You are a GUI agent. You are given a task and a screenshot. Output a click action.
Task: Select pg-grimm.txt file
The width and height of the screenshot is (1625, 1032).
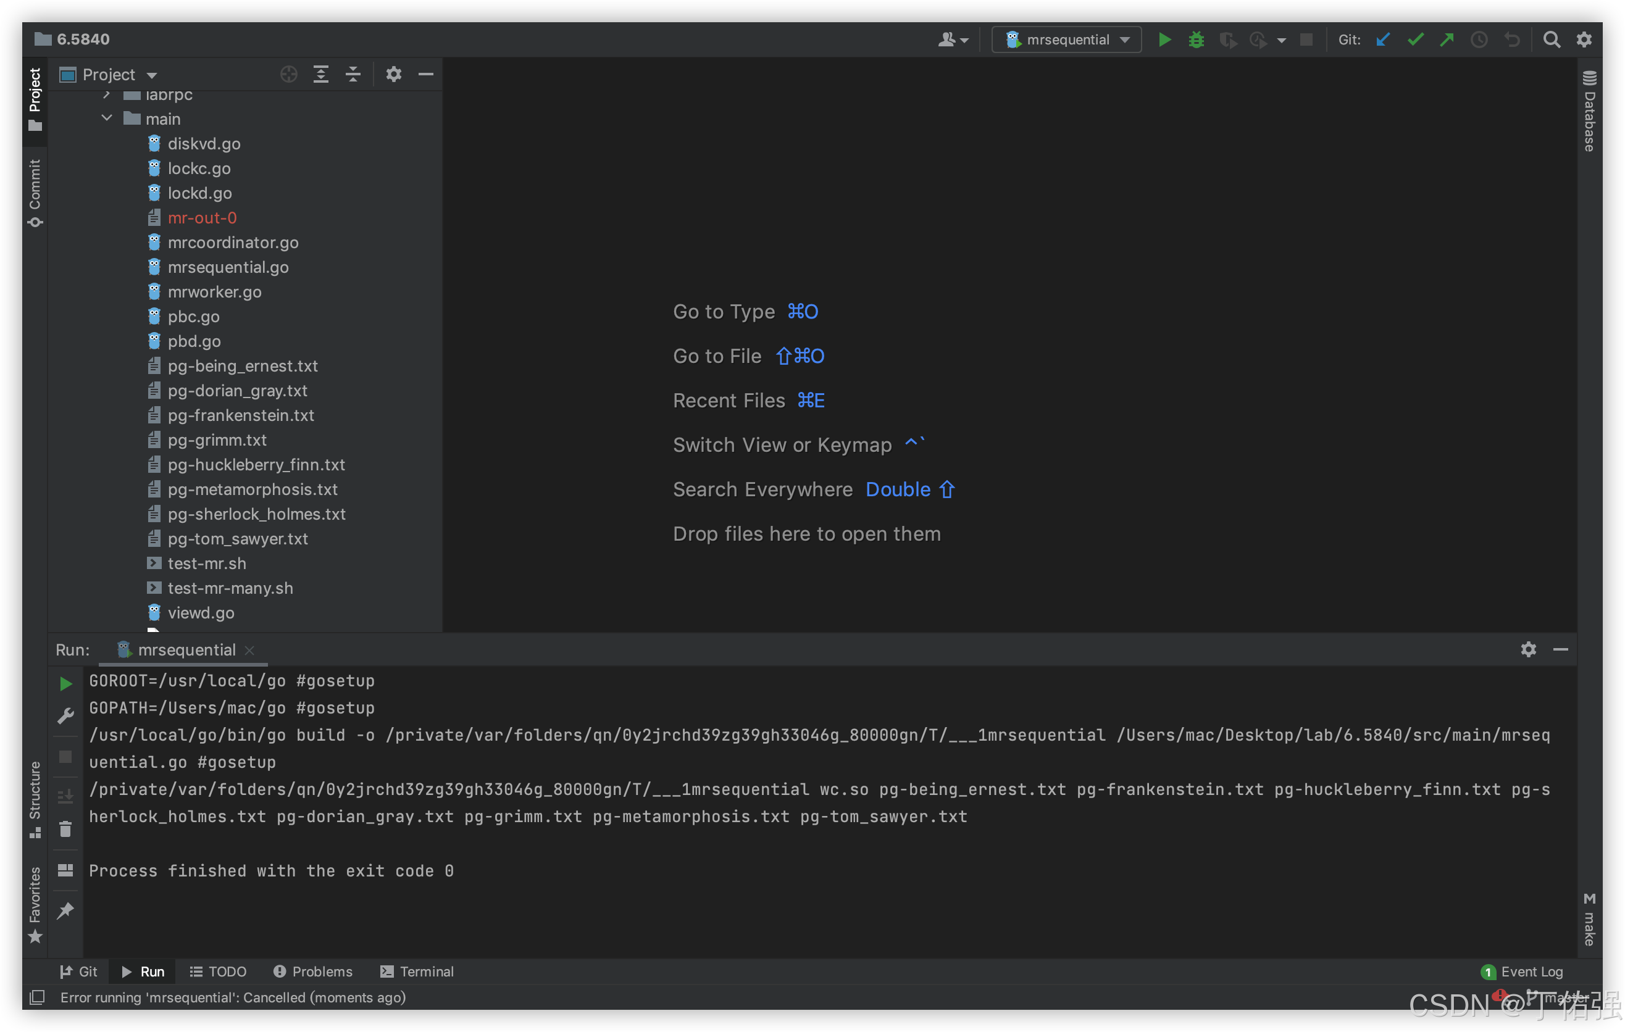217,440
